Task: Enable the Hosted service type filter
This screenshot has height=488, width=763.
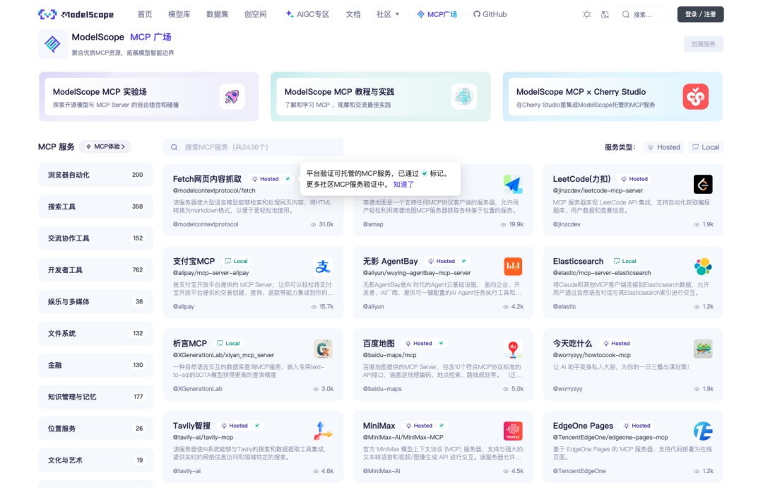Action: coord(663,146)
